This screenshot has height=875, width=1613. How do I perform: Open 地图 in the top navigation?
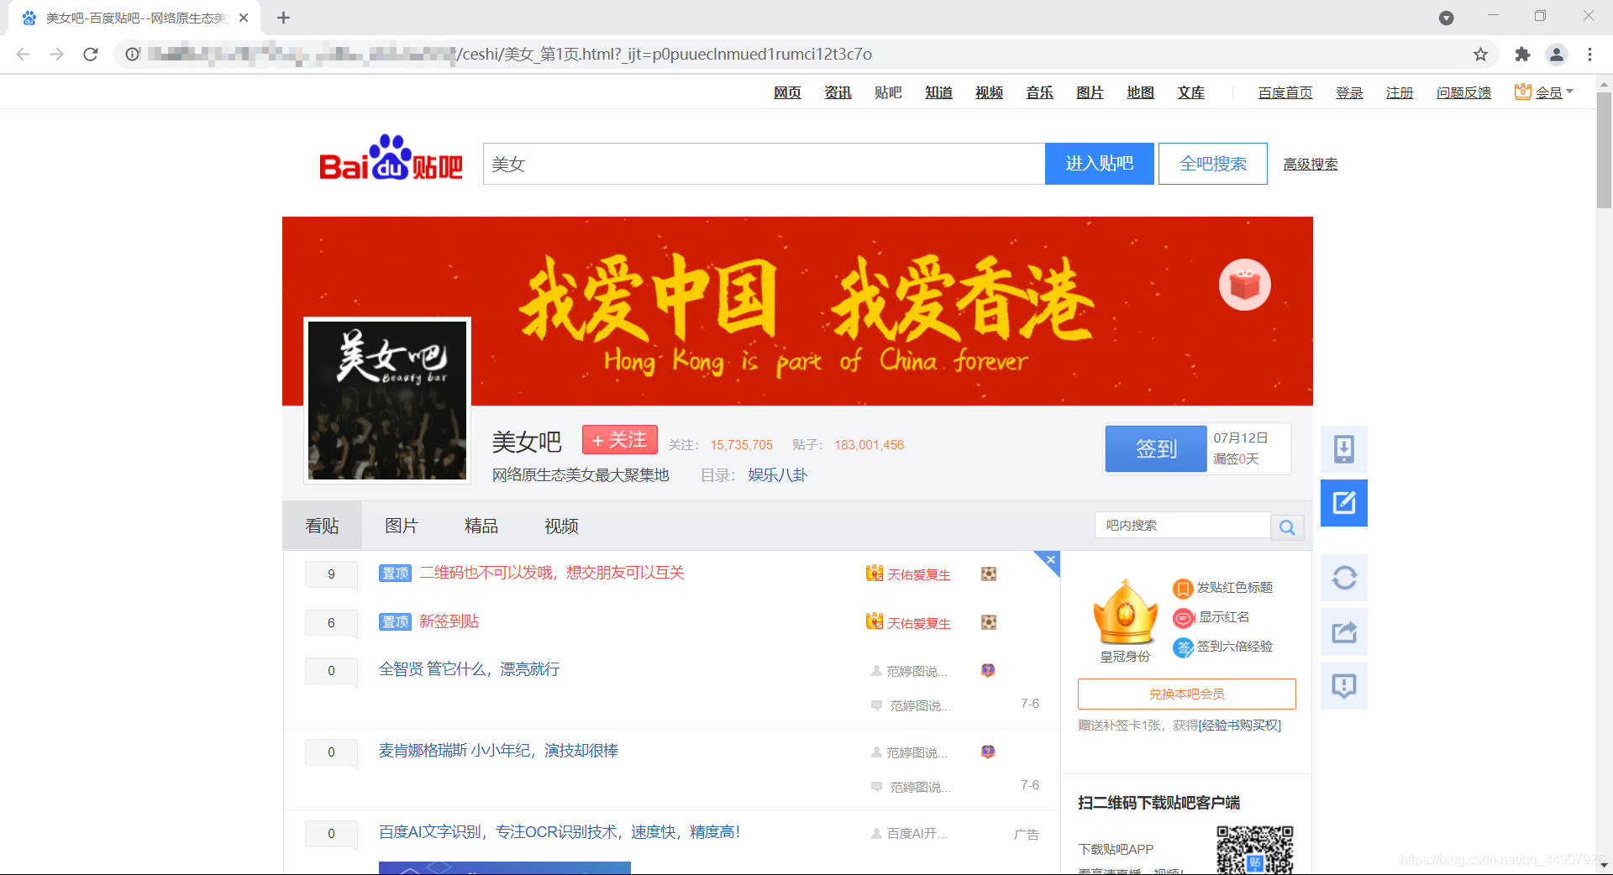(1140, 92)
